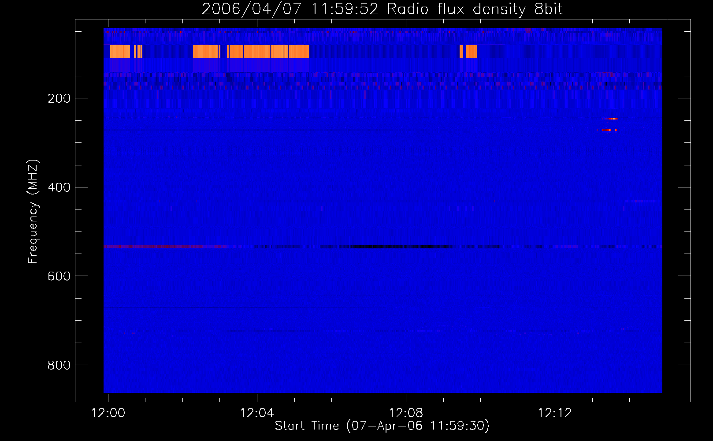The width and height of the screenshot is (713, 441).
Task: Click the 12:08 time axis label
Action: pyautogui.click(x=406, y=413)
